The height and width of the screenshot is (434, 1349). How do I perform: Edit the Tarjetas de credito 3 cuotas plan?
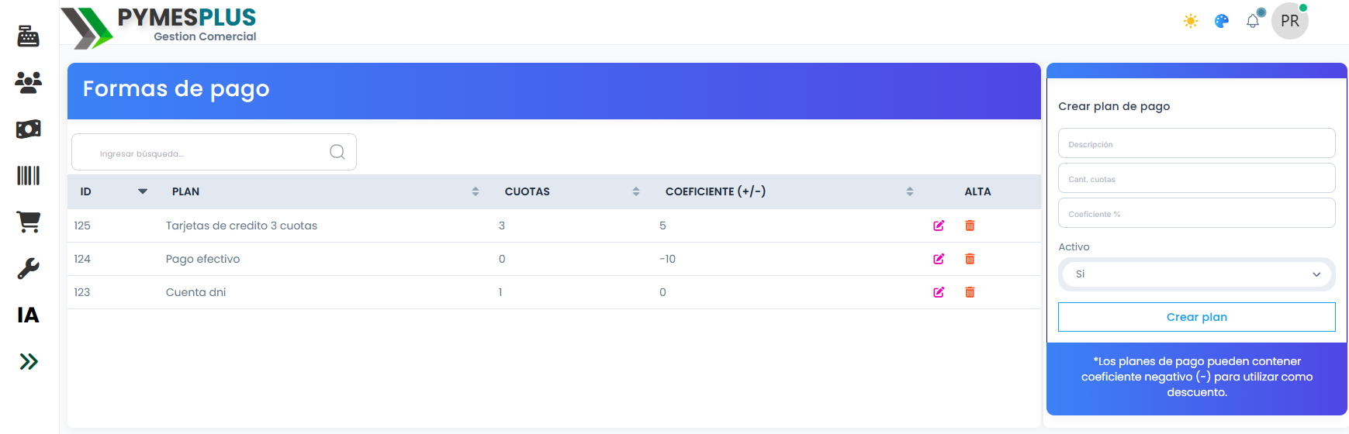(x=939, y=226)
